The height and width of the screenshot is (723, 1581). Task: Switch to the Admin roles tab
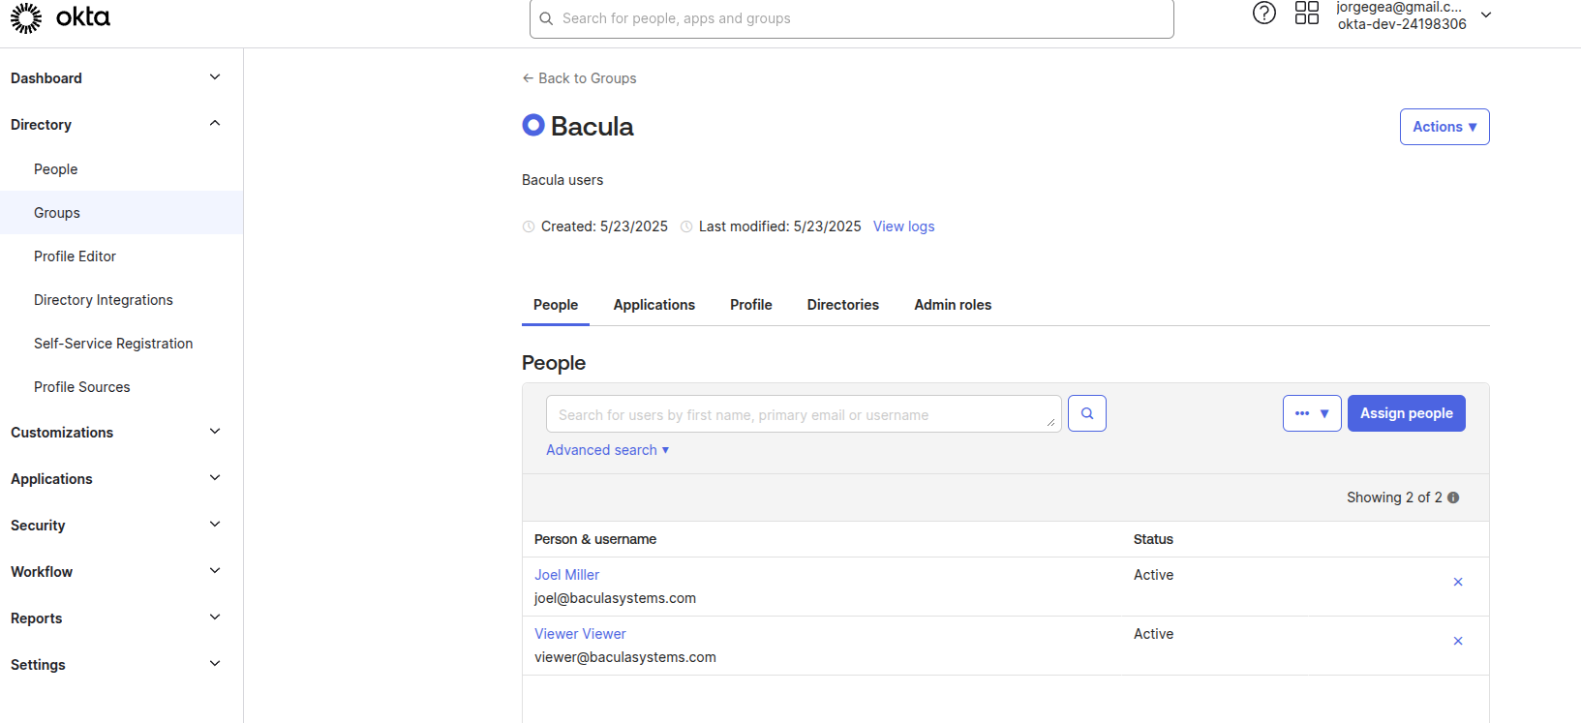pyautogui.click(x=952, y=305)
